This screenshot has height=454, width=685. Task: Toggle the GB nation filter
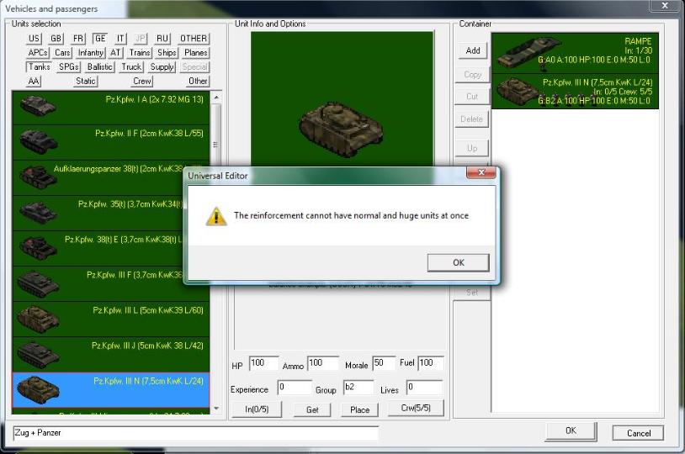click(x=56, y=39)
